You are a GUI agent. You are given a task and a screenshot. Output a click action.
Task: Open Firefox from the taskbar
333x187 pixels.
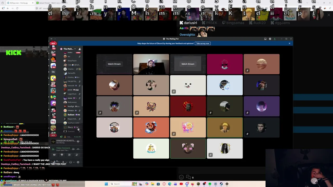click(x=193, y=184)
